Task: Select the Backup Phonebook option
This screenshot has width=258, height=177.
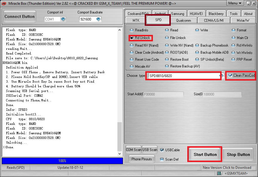Action: pyautogui.click(x=212, y=45)
